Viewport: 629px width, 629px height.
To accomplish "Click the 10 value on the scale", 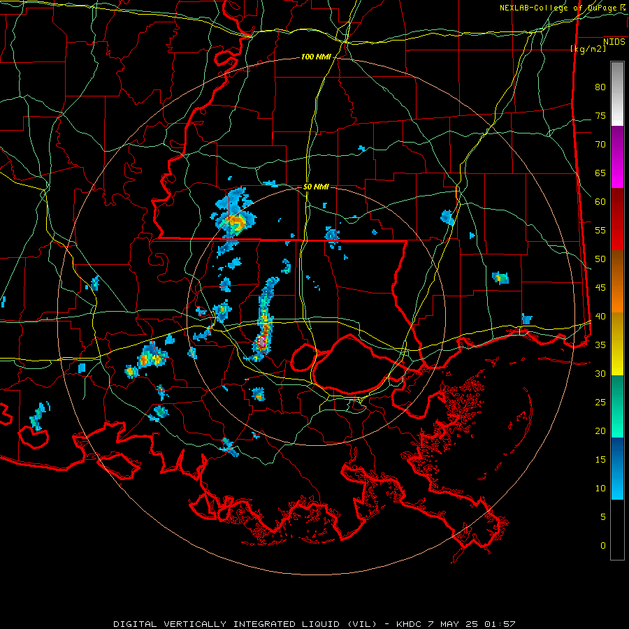I will tap(600, 489).
